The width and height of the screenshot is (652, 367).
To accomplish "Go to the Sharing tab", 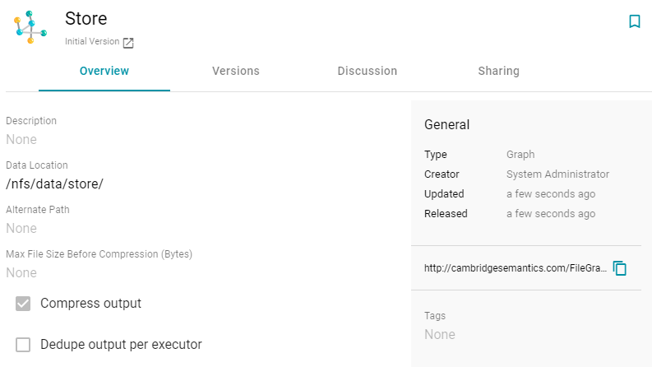I will 498,71.
